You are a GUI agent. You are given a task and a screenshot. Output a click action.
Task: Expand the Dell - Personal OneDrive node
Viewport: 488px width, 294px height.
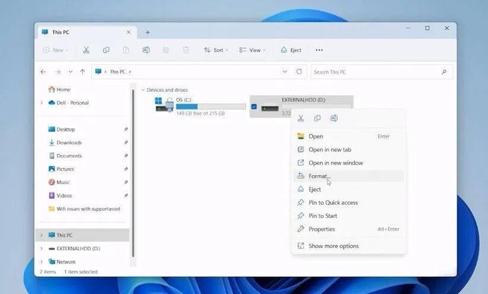42,103
